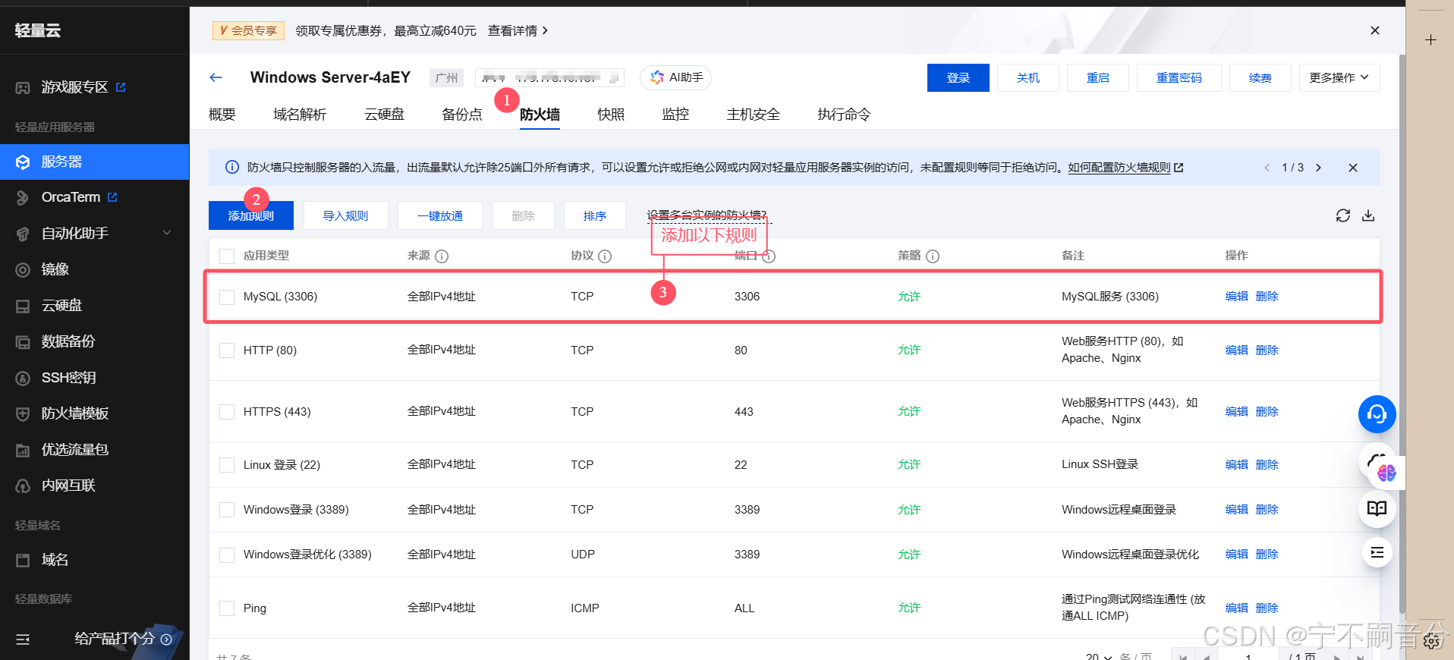
Task: Click the 重置密码 button
Action: (x=1179, y=77)
